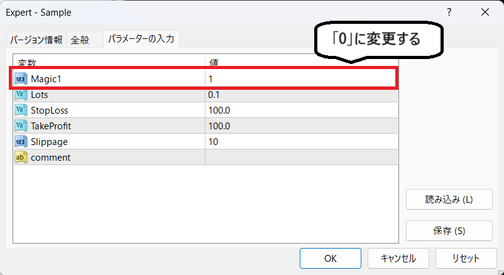Save settings with 保存 (S) button

coord(449,230)
